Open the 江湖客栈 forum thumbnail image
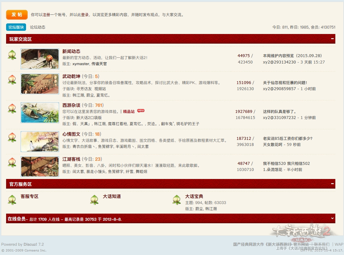Screen dimensions: 344x255 [x=40, y=166]
